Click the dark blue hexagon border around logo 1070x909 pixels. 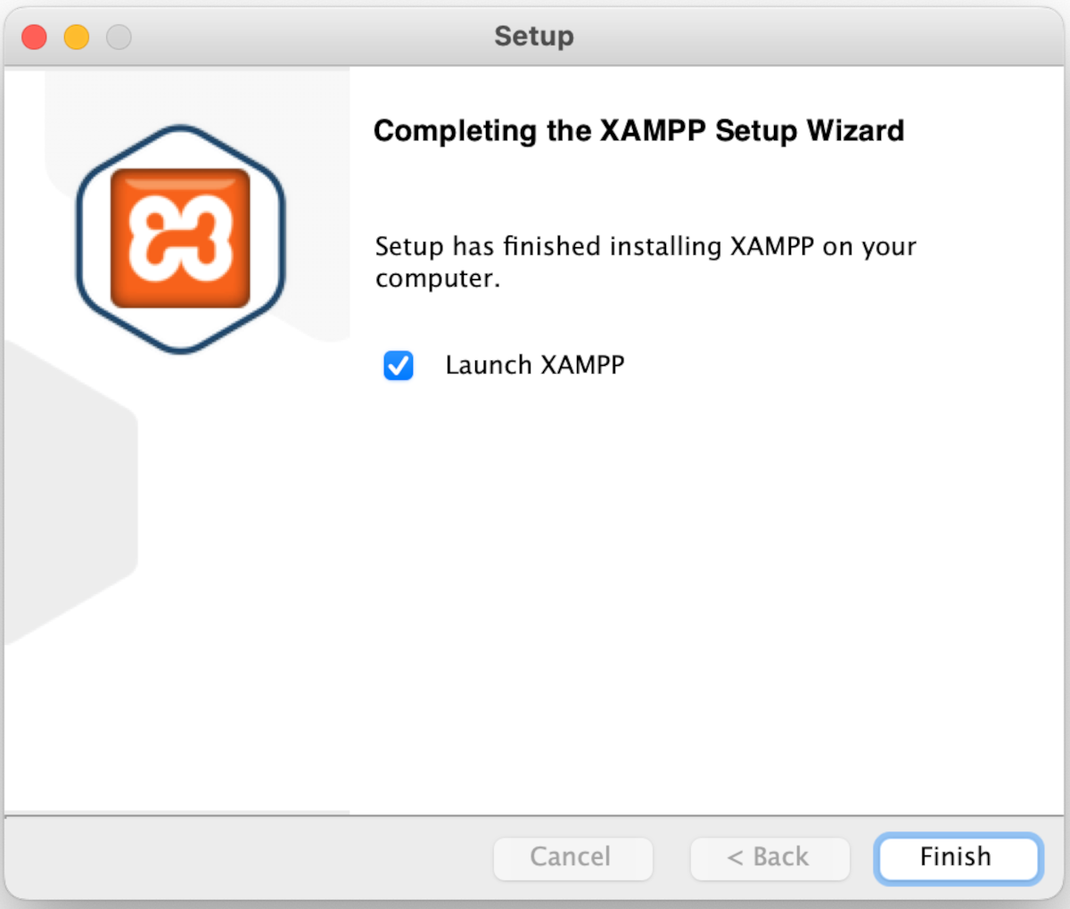tap(78, 239)
